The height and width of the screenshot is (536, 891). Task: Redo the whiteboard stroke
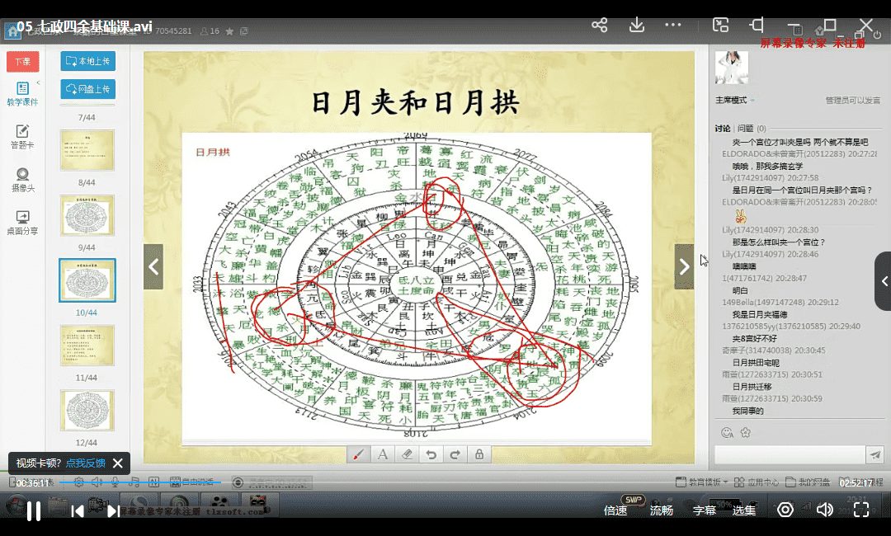point(454,454)
